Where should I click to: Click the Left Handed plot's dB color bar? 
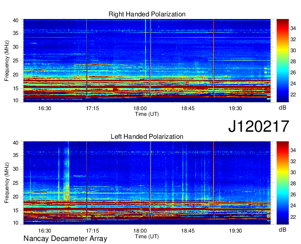(282, 183)
